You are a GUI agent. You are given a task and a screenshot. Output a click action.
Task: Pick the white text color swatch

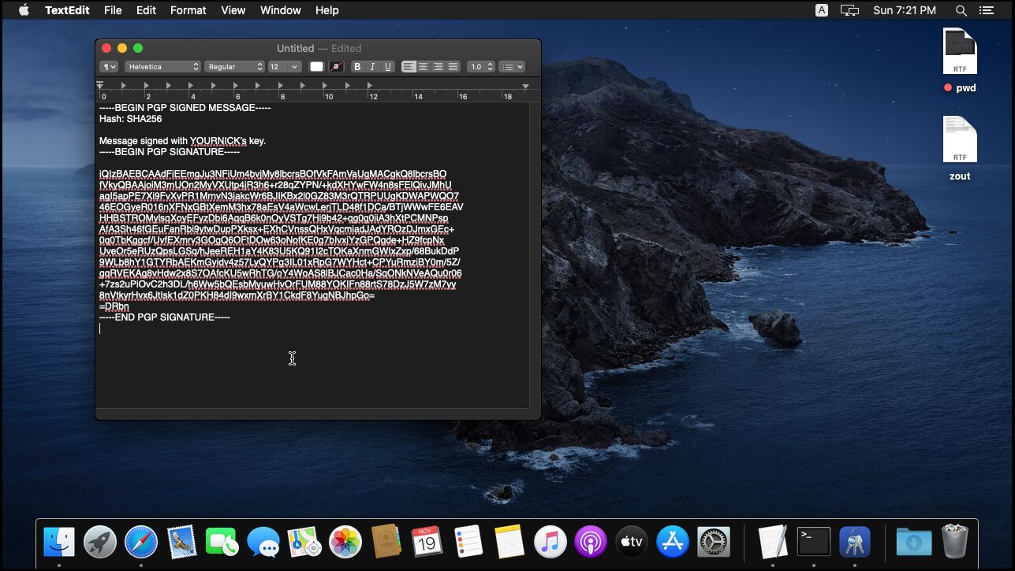point(316,67)
